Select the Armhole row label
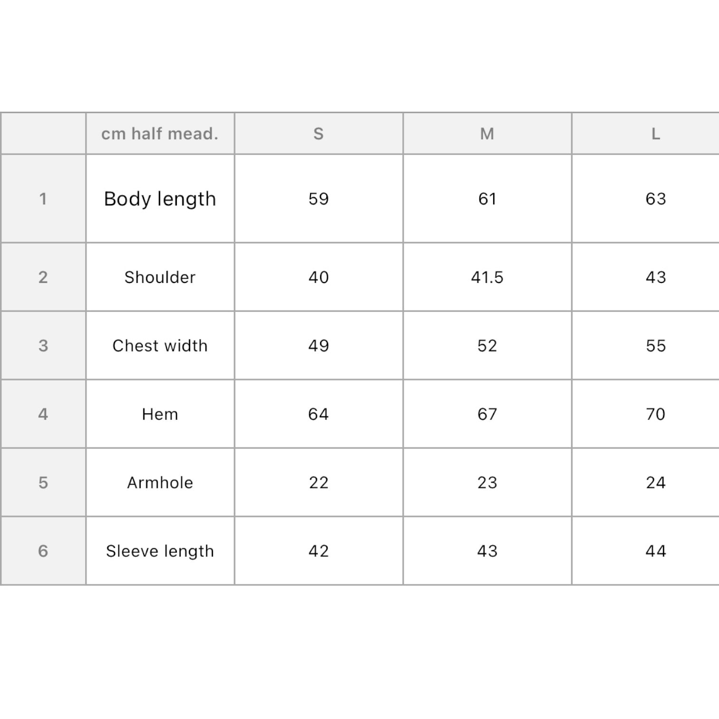This screenshot has height=719, width=719. 160,483
